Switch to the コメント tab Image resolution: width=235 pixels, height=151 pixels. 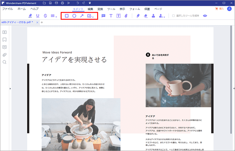78,9
